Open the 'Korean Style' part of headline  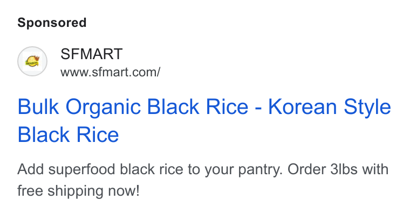(330, 107)
